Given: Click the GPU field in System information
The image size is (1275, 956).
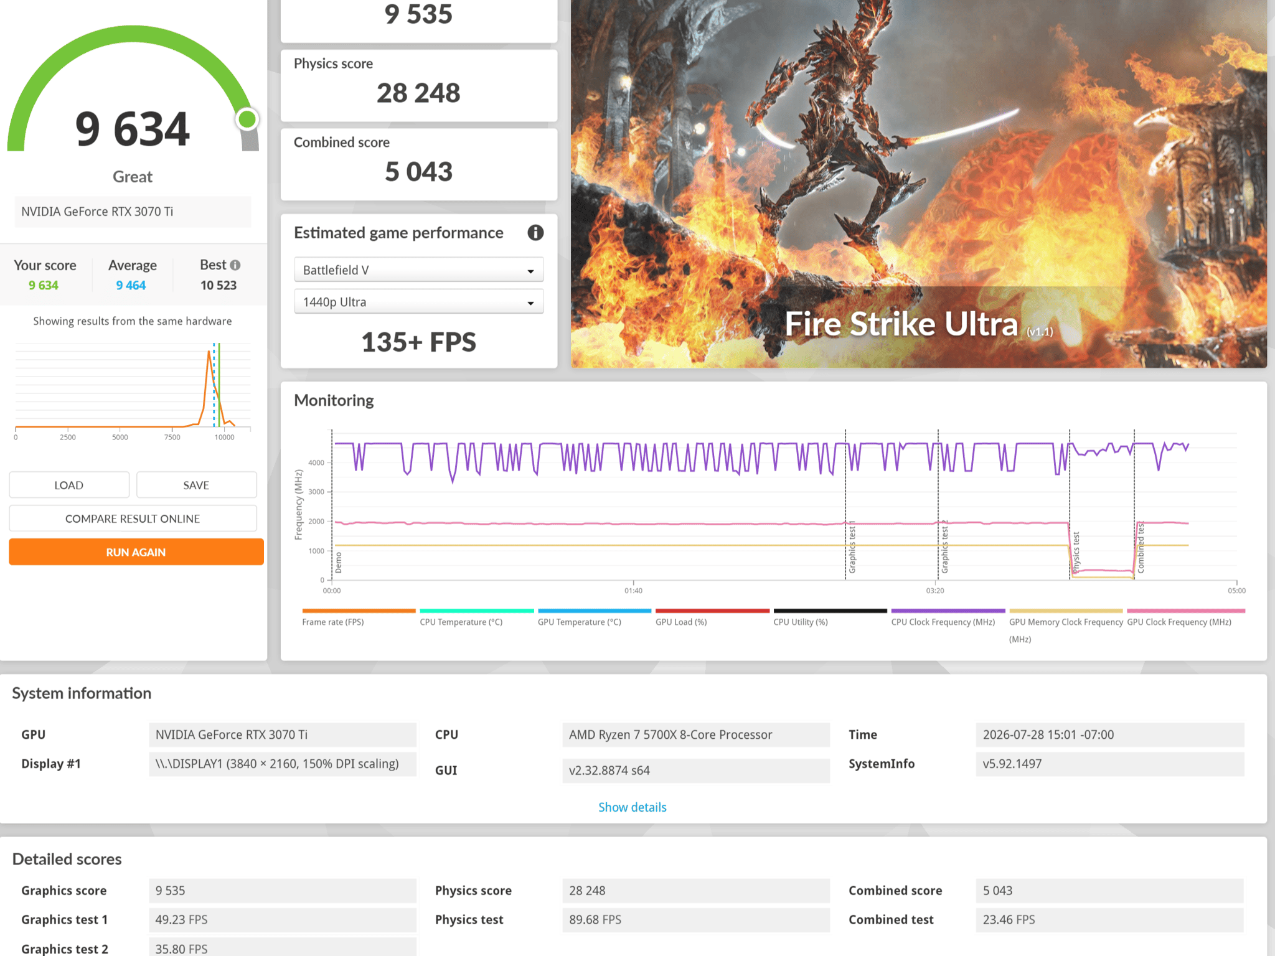Looking at the screenshot, I should 282,734.
